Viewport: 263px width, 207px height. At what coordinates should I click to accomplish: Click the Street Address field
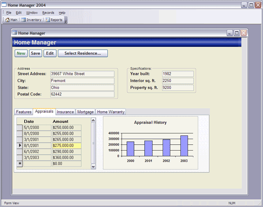coord(83,74)
